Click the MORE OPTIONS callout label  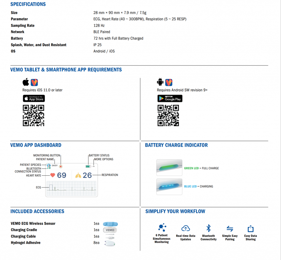[103, 159]
